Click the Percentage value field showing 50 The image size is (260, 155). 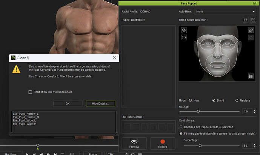coord(246,145)
